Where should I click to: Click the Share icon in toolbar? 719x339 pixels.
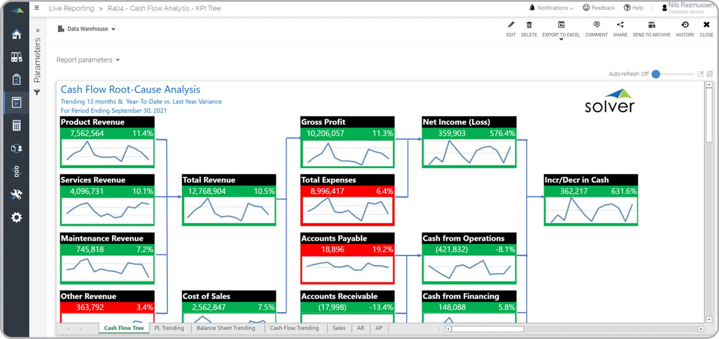coord(620,25)
